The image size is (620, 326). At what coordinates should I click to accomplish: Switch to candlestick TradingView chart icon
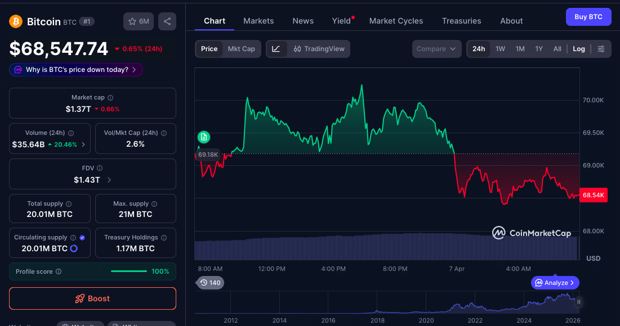299,49
